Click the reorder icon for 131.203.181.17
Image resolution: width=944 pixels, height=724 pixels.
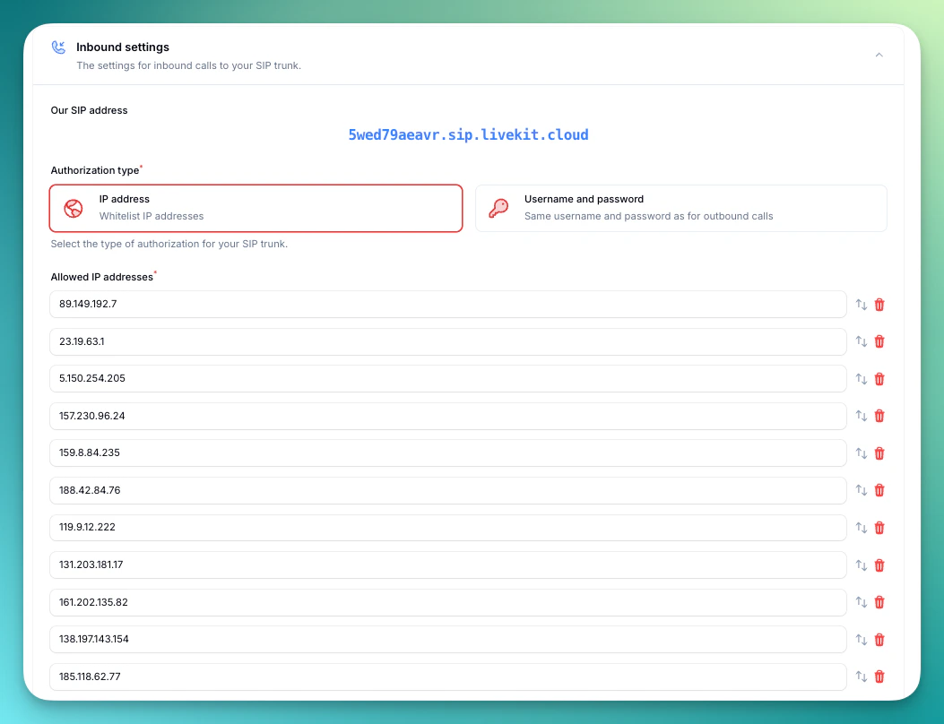coord(860,565)
